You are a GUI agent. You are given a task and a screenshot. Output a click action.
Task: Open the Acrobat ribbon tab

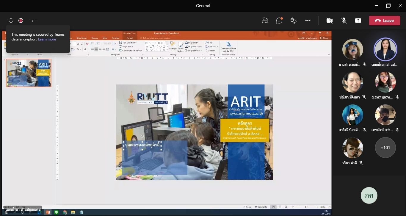coord(116,38)
